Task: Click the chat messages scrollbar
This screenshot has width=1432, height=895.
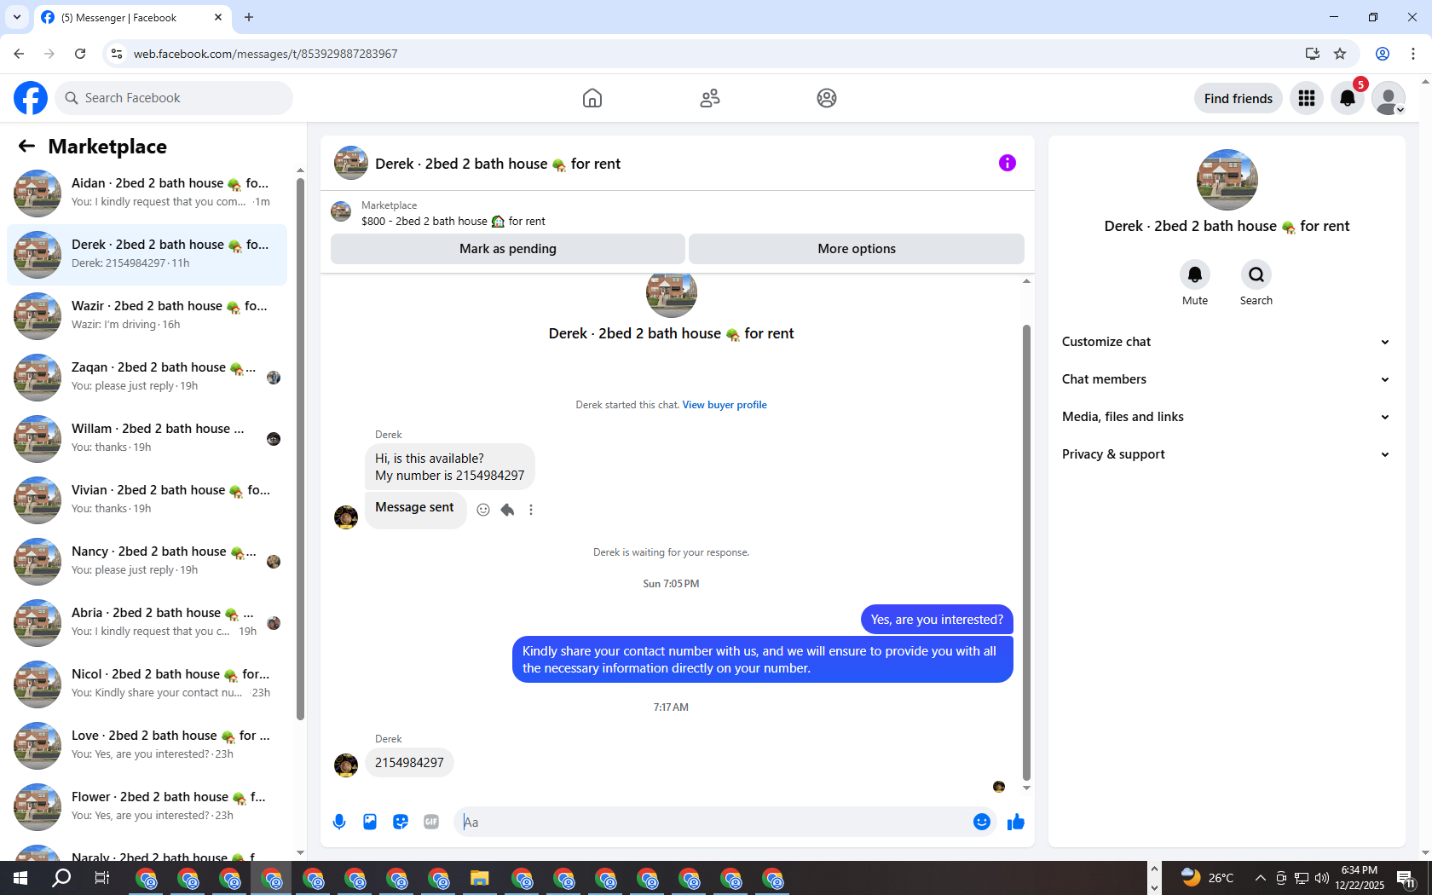Action: [1026, 552]
